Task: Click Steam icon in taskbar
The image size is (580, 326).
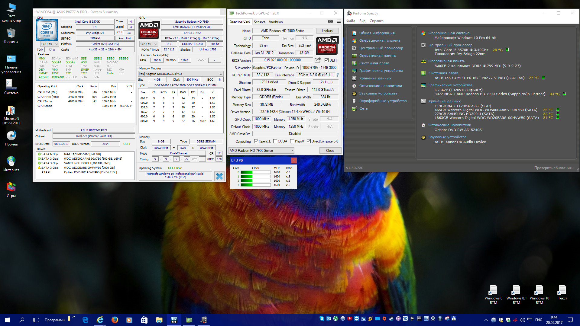Action: (x=391, y=318)
